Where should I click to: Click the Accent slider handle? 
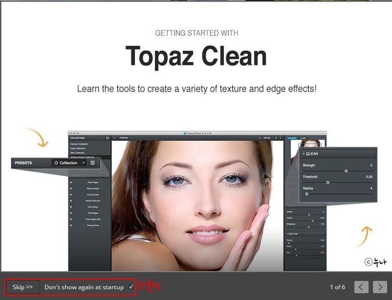tap(309, 215)
